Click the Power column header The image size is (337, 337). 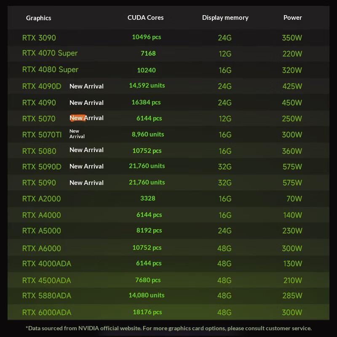tap(292, 18)
